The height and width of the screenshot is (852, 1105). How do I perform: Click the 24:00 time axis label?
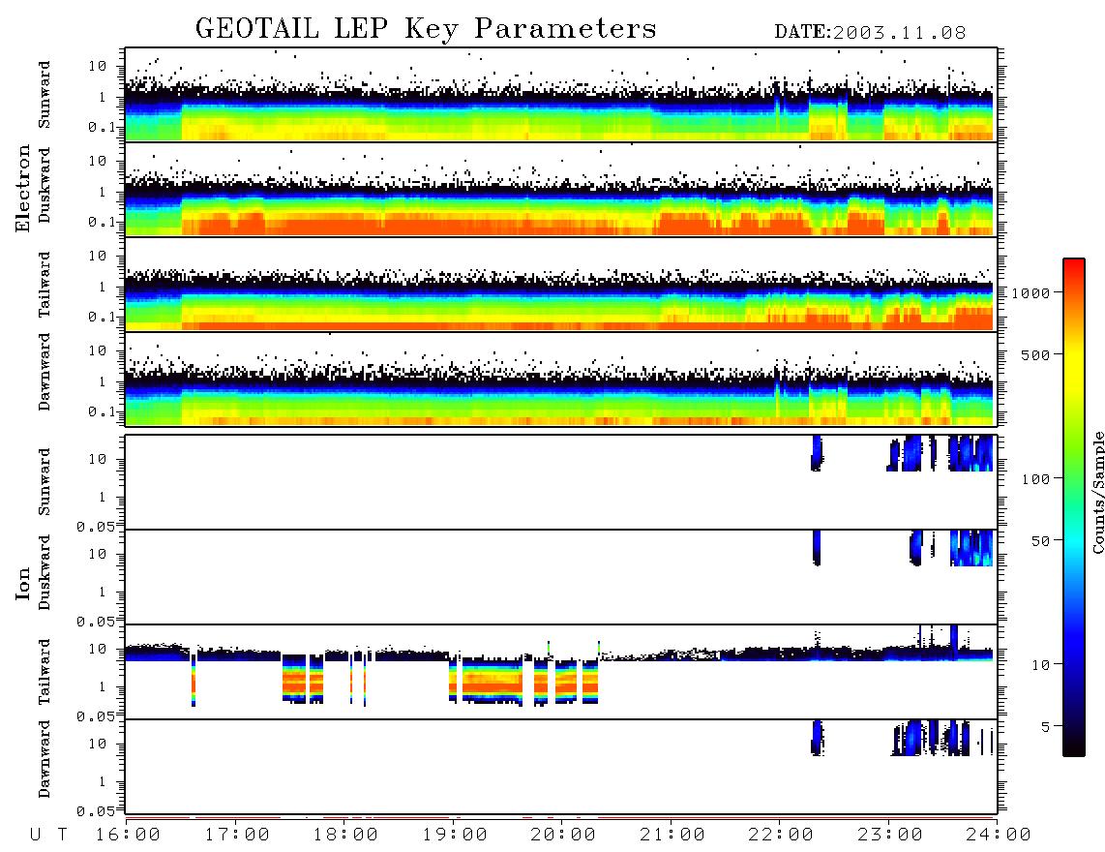(1000, 836)
